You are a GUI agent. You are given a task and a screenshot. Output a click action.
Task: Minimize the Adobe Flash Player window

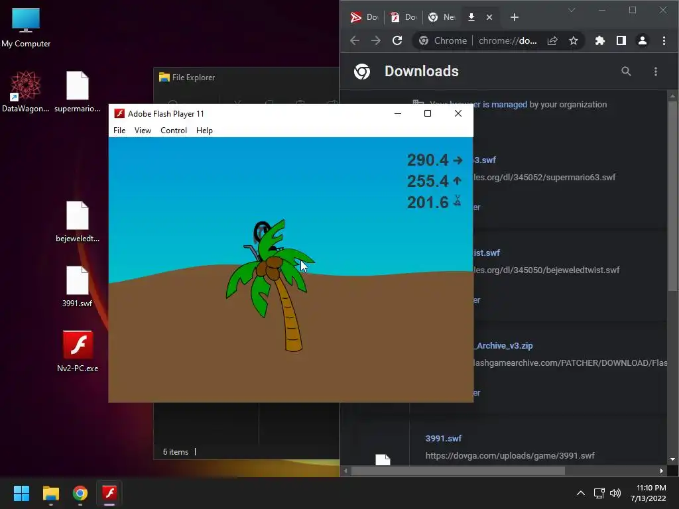[398, 113]
